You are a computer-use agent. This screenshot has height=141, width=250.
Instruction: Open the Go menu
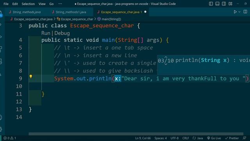51,4
